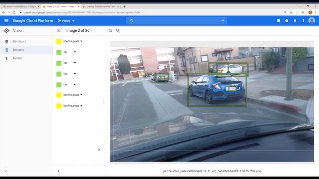Close the Image 2 of 26 viewer
Viewport: 319px width, 179px height.
tap(59, 31)
